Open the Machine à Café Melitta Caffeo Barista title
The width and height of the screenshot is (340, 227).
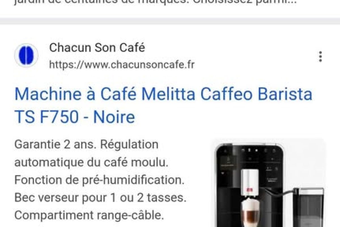163,94
